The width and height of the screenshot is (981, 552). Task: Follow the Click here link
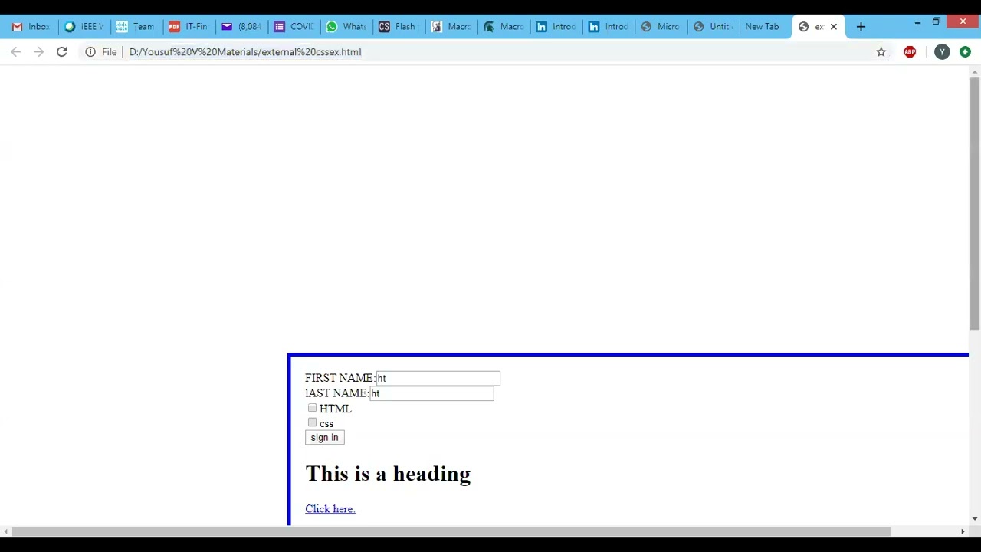click(330, 508)
